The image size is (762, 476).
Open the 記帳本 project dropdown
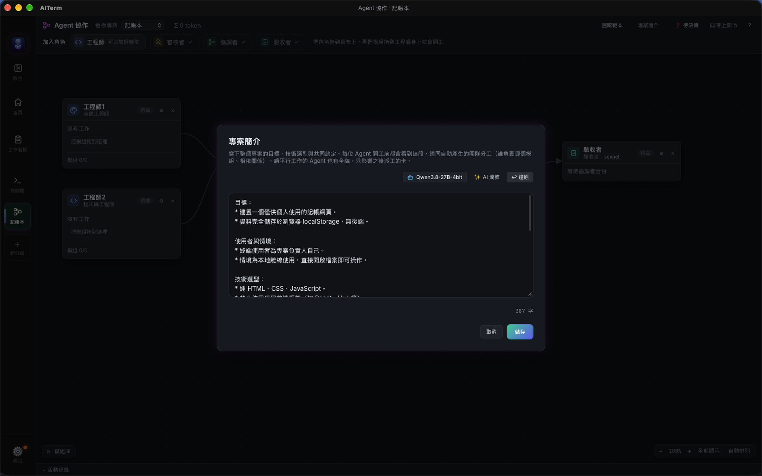pos(143,25)
